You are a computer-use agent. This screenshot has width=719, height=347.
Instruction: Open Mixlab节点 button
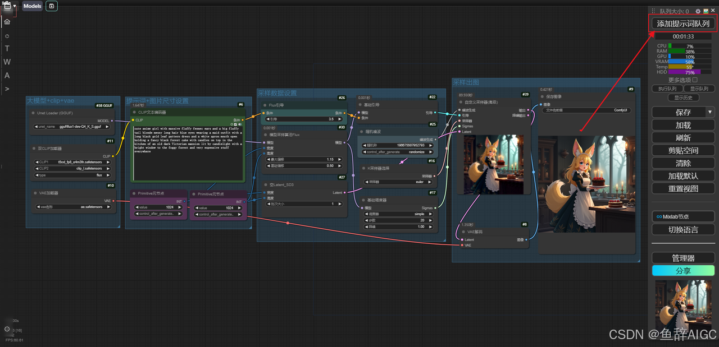tap(683, 216)
